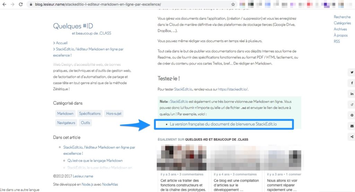Select the Spécifications category tag
This screenshot has width=355, height=192.
(x=90, y=113)
